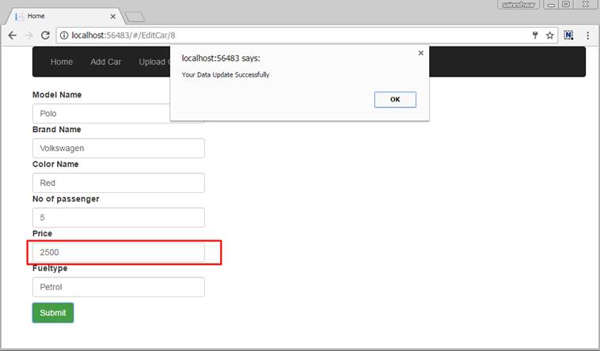Open Home in the navigation bar
This screenshot has width=600, height=351.
tap(62, 62)
